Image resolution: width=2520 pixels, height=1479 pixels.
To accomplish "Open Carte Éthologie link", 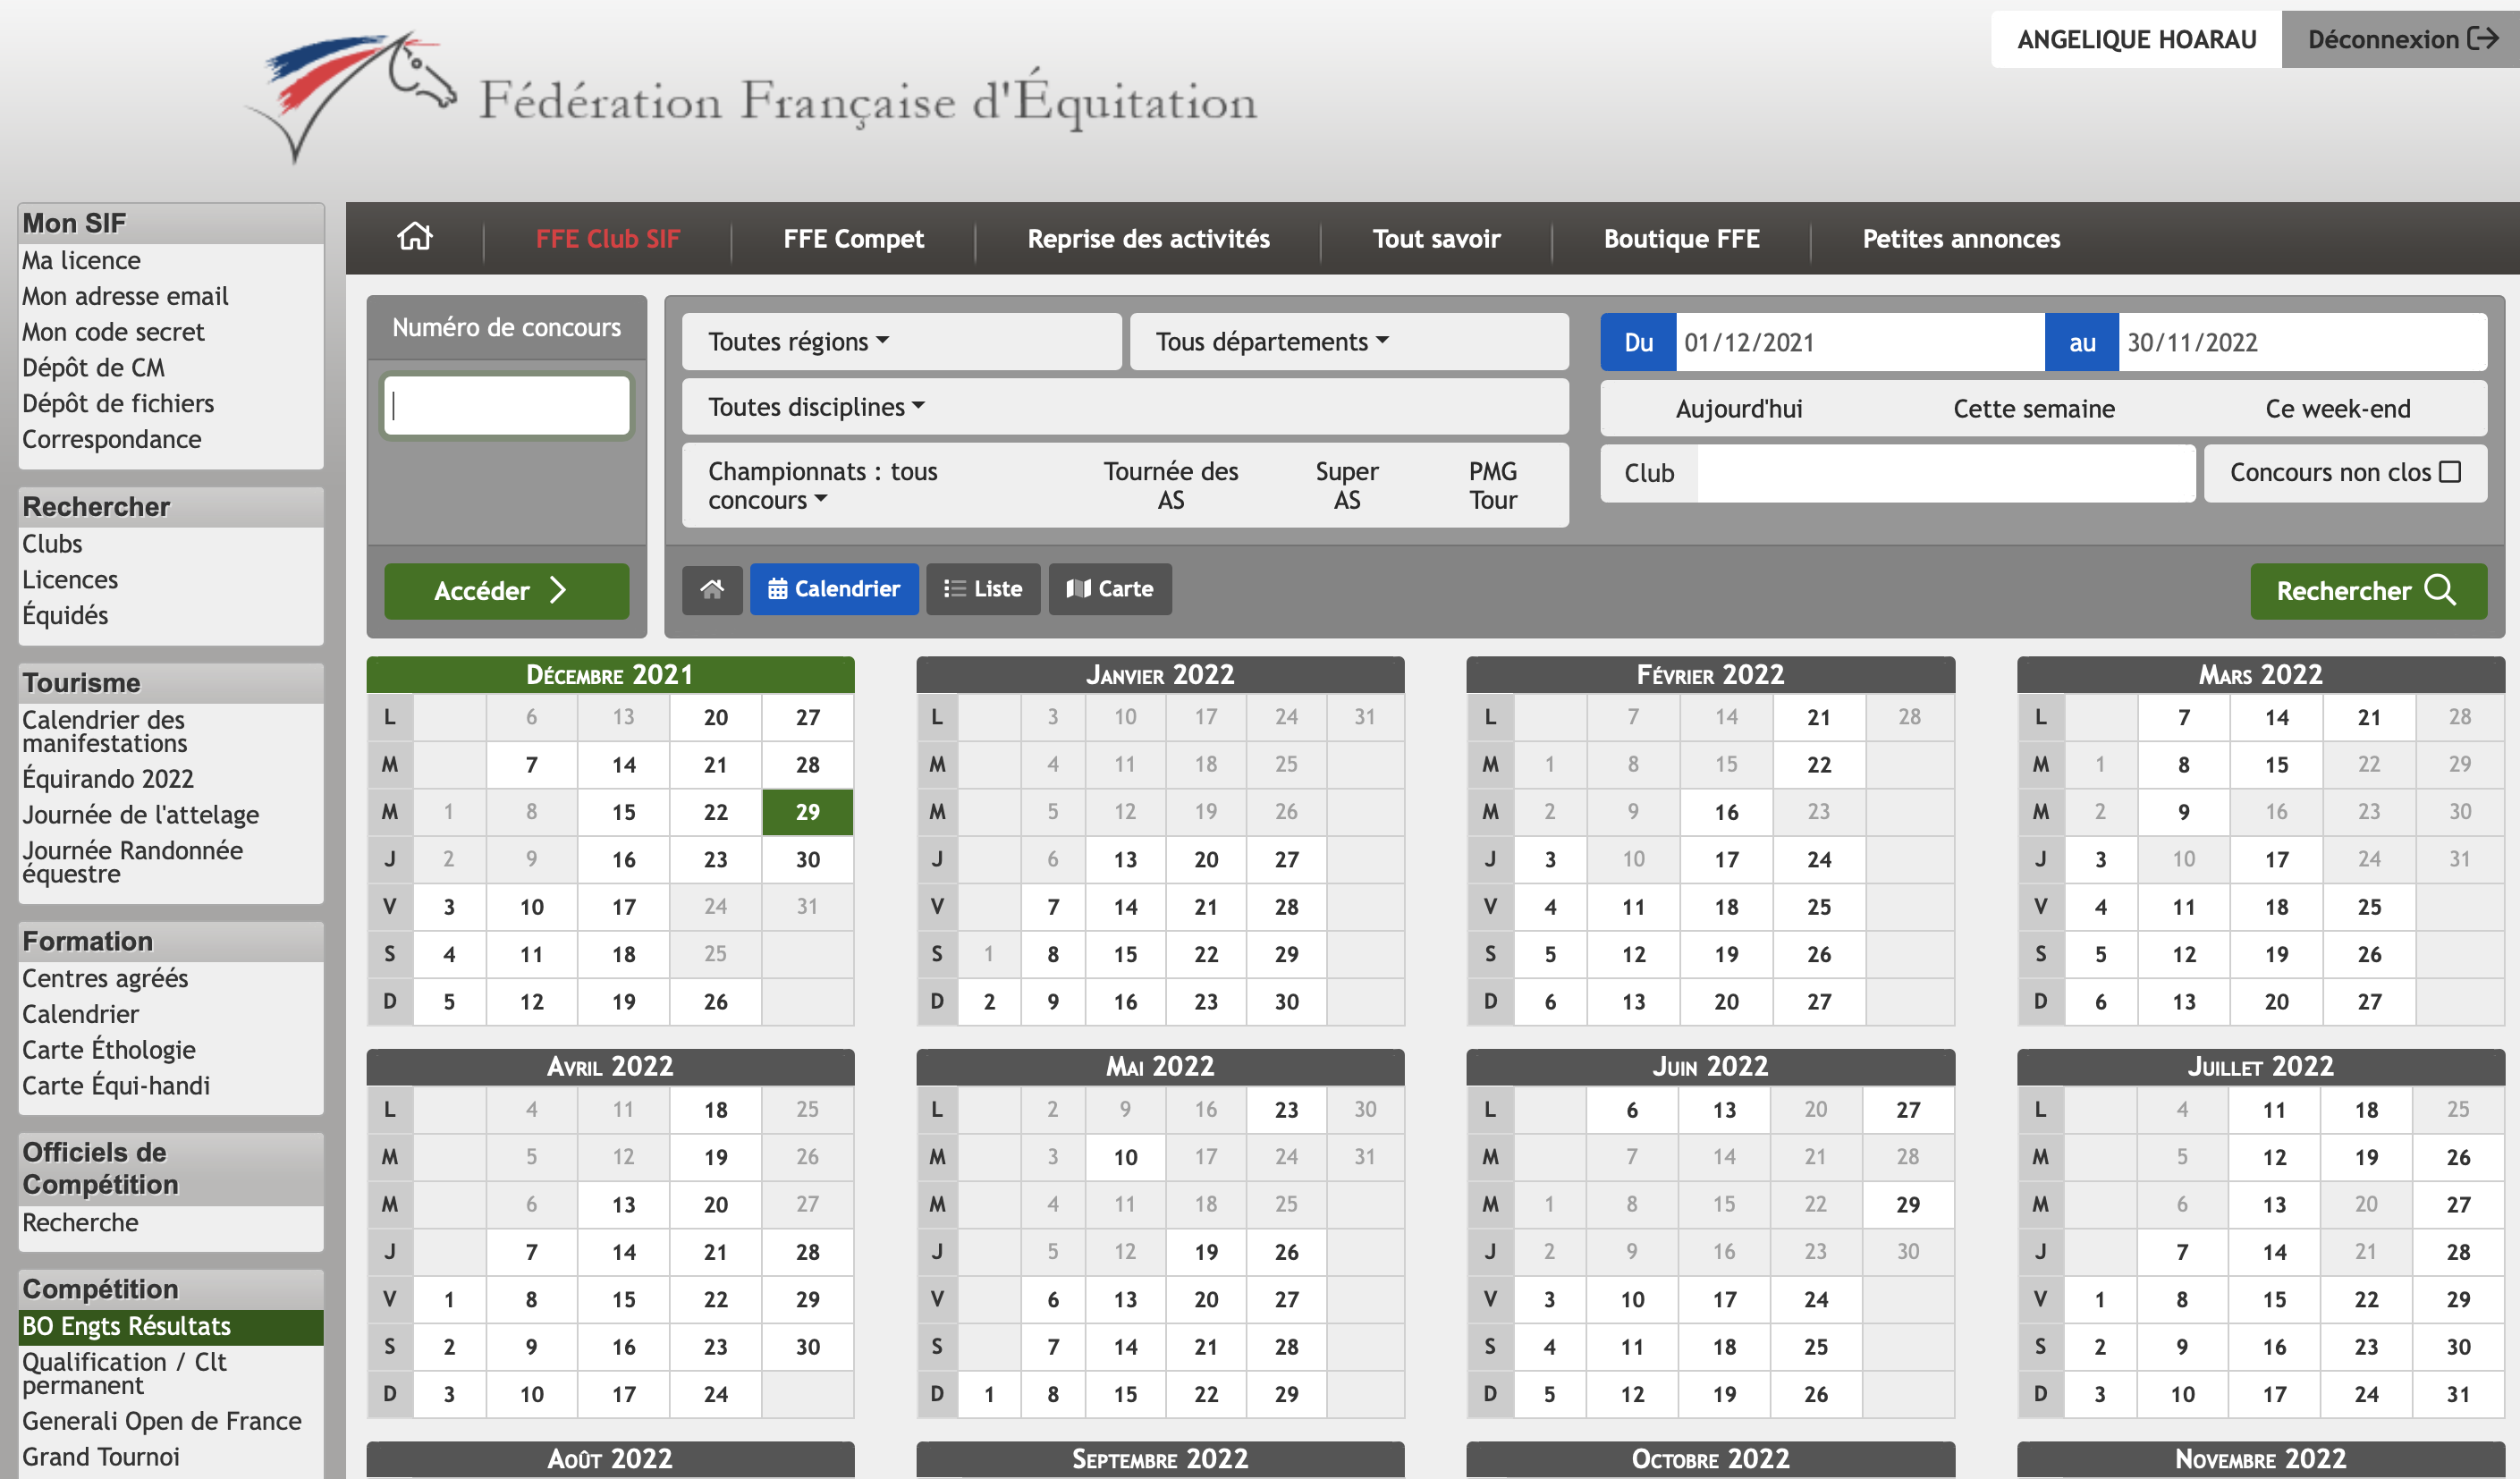I will click(x=108, y=1049).
